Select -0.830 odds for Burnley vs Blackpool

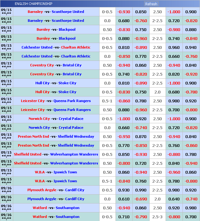click(x=124, y=30)
